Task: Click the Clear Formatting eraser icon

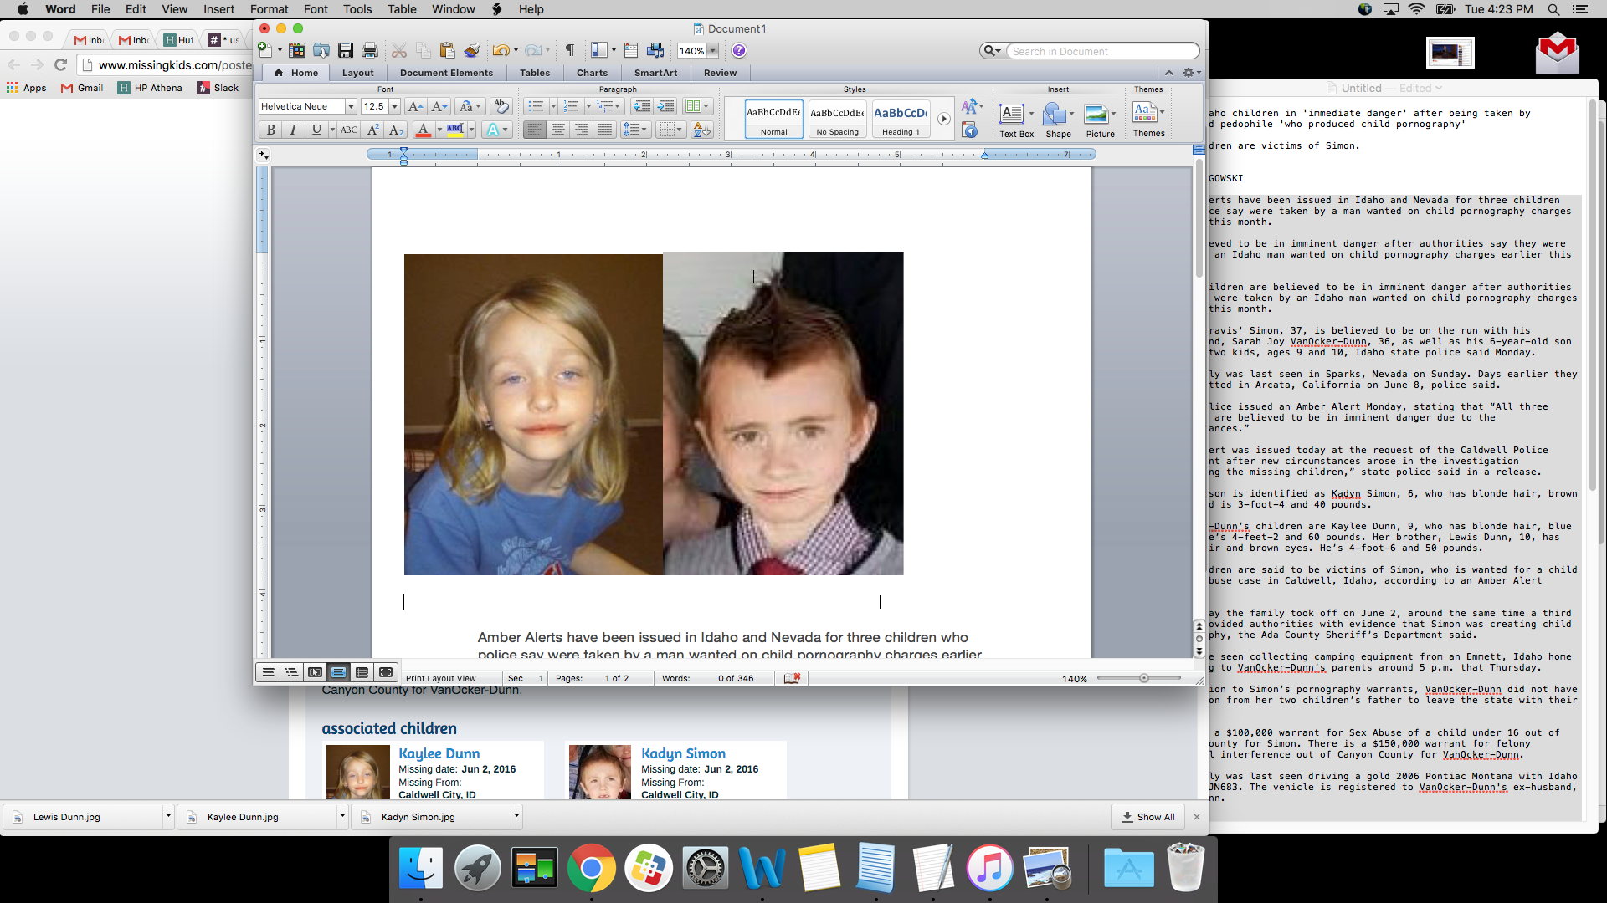Action: (x=501, y=106)
